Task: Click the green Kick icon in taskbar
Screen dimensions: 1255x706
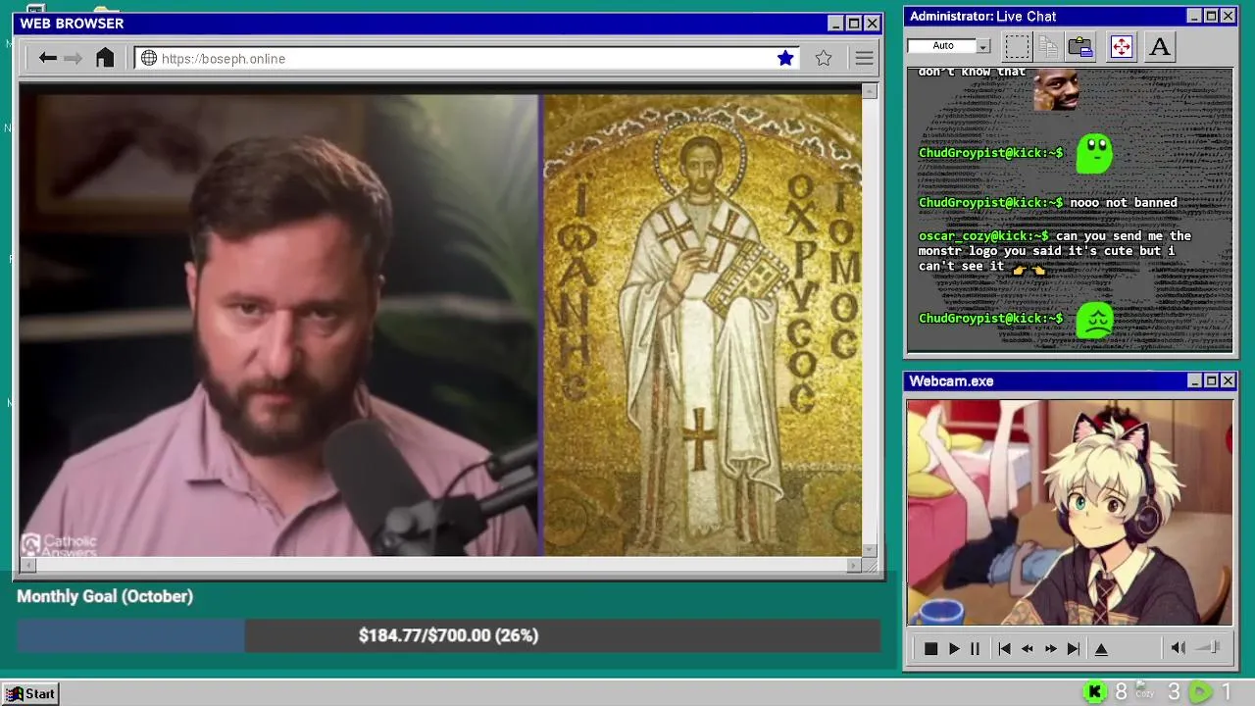Action: tap(1095, 692)
